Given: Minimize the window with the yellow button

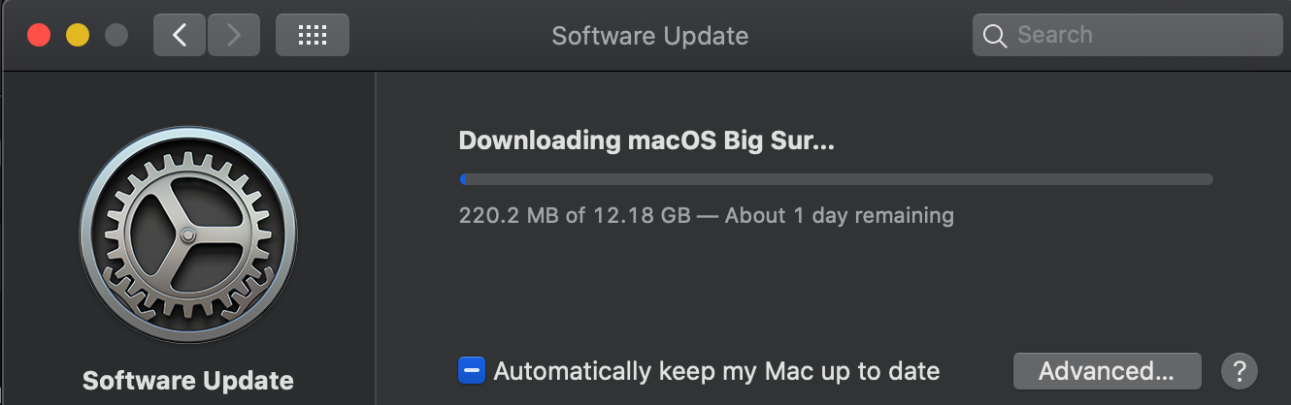Looking at the screenshot, I should 78,36.
